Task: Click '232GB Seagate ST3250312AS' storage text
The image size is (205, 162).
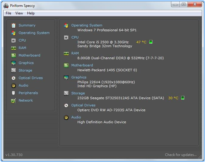Action: coord(121,98)
